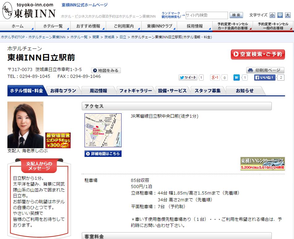Click the アクセス section header

(x=177, y=106)
